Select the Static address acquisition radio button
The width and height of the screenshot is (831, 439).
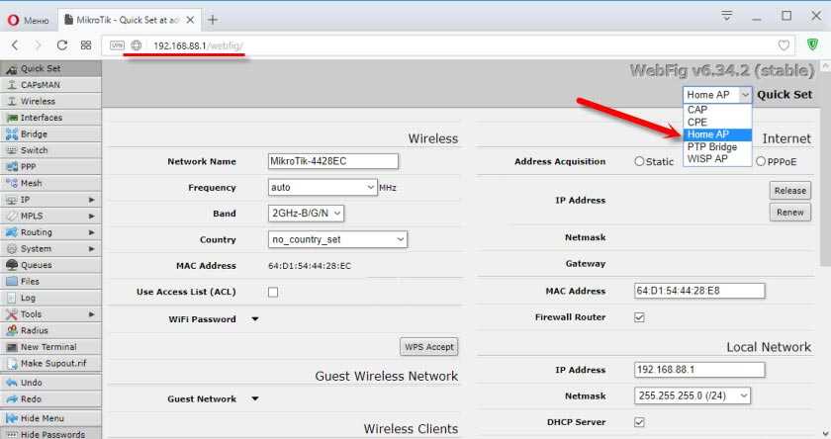tap(639, 161)
